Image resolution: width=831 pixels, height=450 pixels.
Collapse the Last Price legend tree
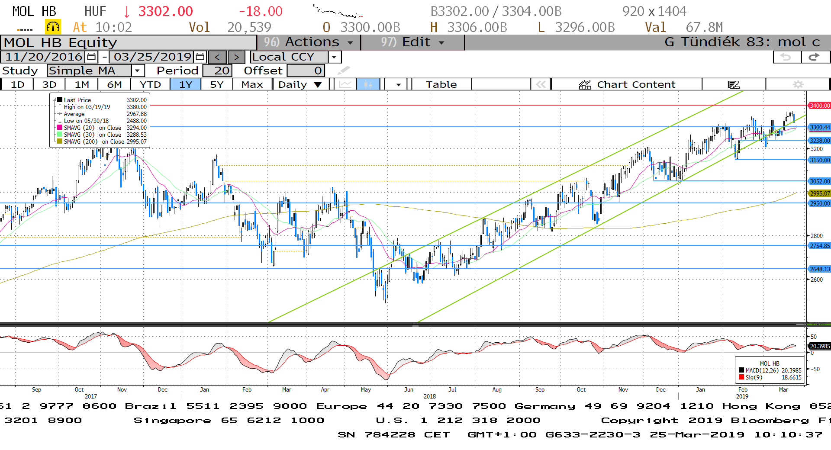[55, 100]
